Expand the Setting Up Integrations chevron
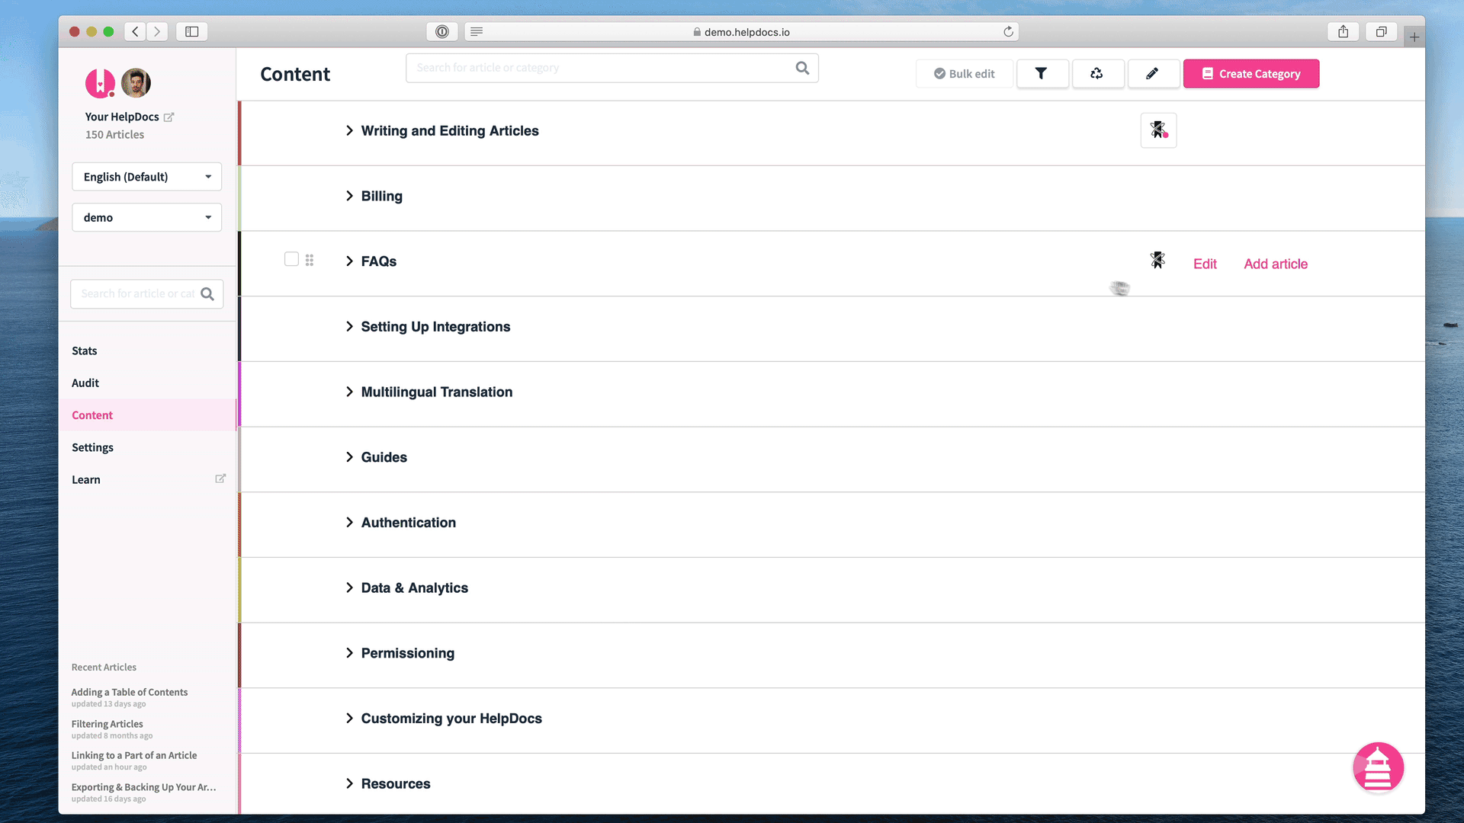Viewport: 1464px width, 823px height. coord(349,327)
